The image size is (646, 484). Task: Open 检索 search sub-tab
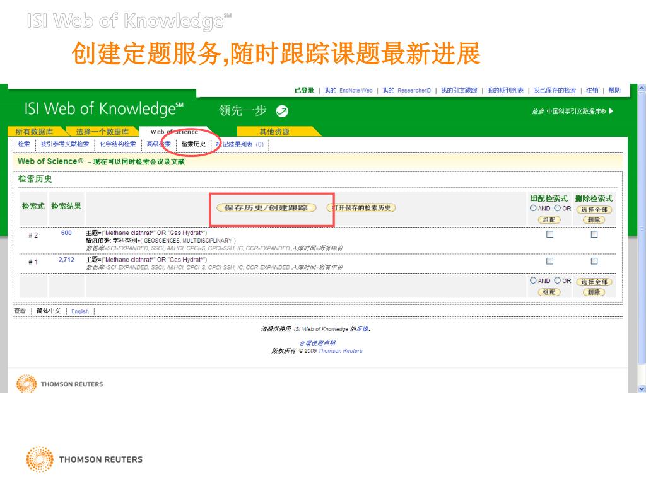tap(24, 144)
